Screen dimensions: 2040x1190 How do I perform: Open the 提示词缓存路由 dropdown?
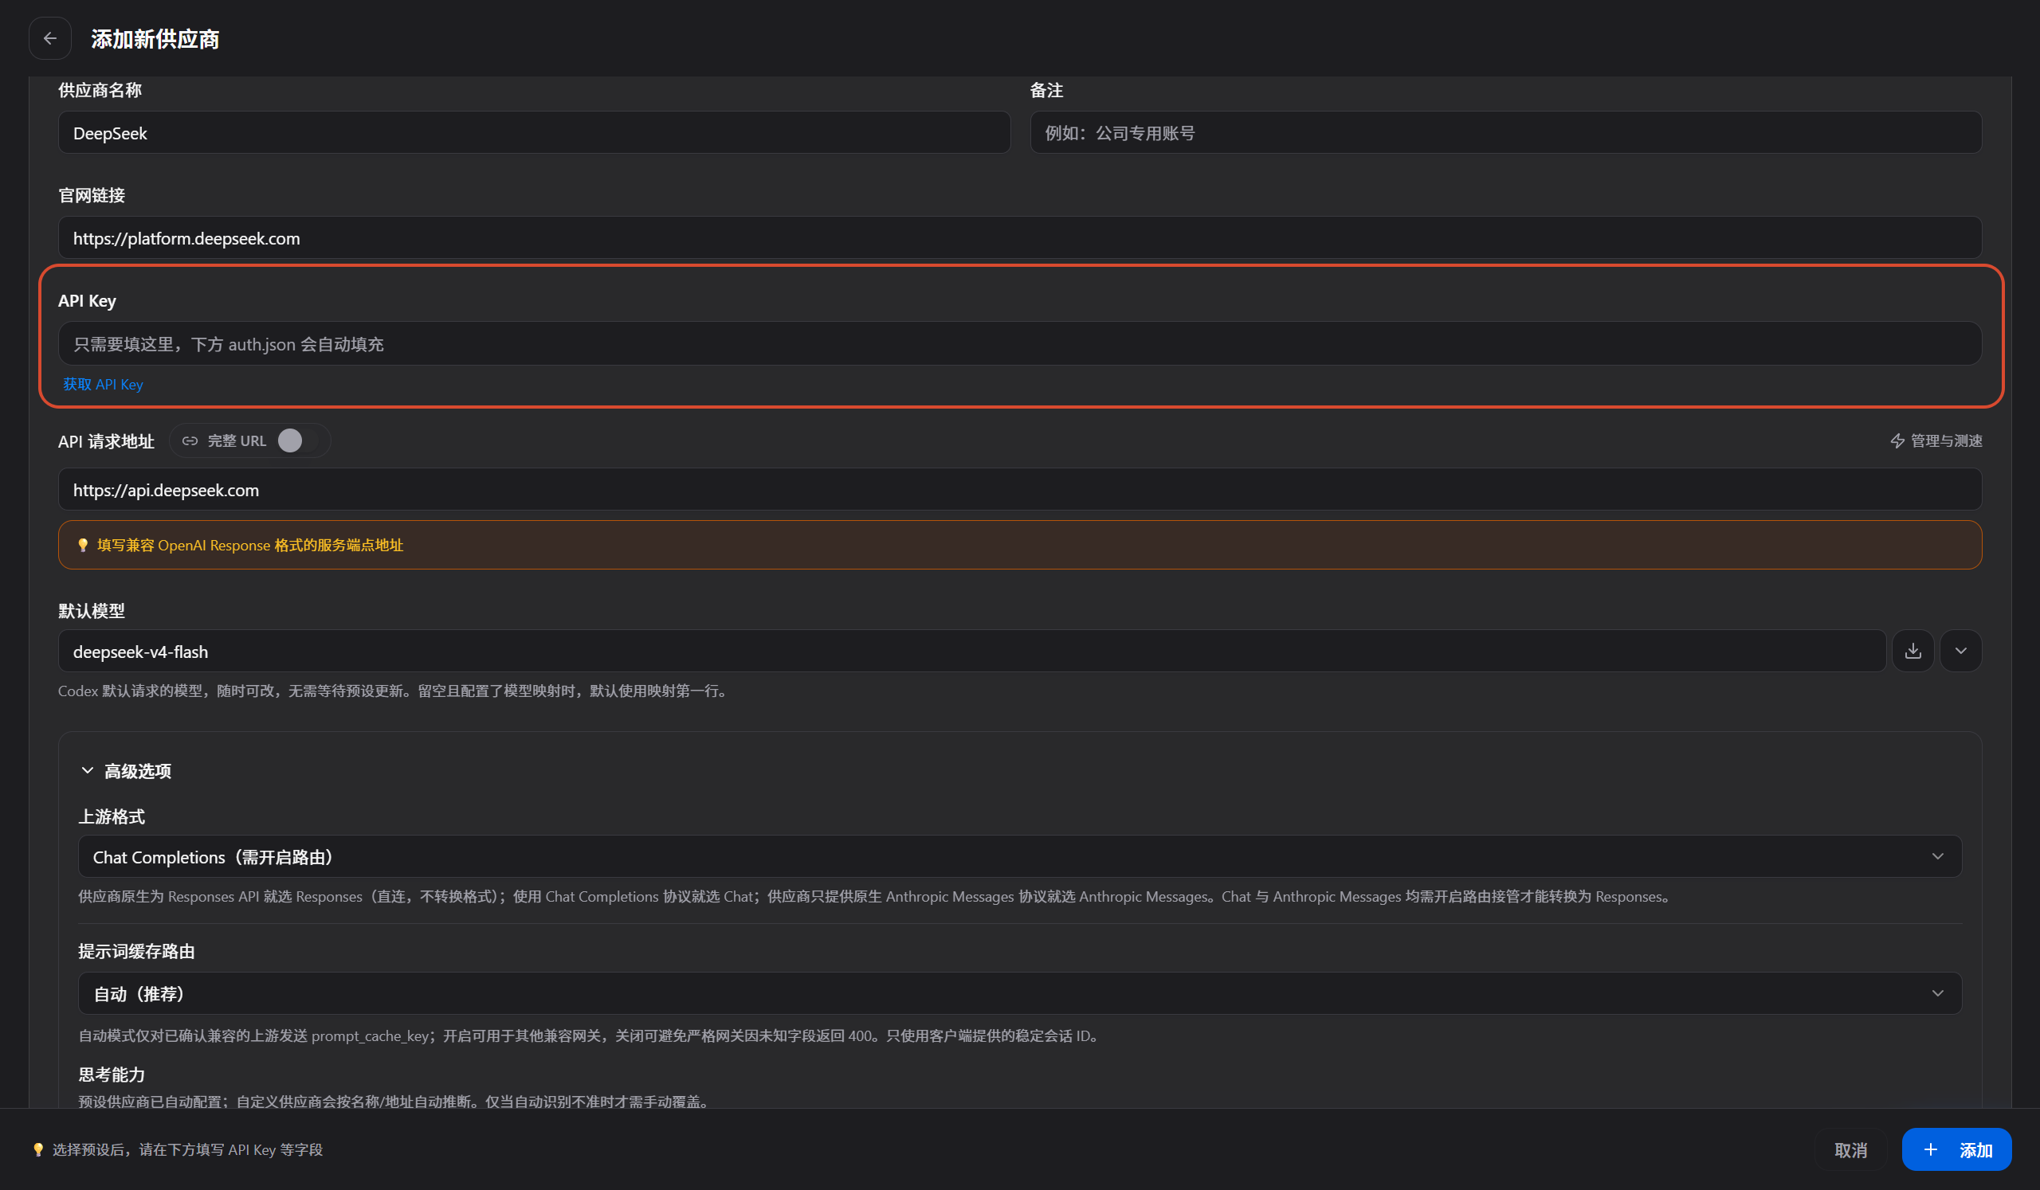(x=1020, y=993)
